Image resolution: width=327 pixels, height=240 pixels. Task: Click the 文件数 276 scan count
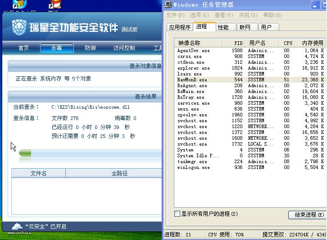(x=65, y=118)
